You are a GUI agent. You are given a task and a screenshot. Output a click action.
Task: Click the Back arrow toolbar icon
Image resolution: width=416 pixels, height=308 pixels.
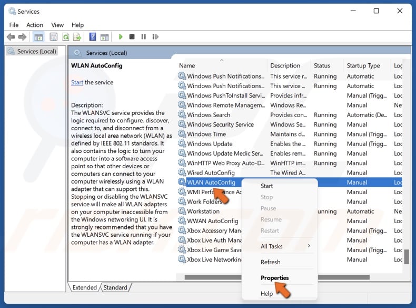pyautogui.click(x=11, y=37)
